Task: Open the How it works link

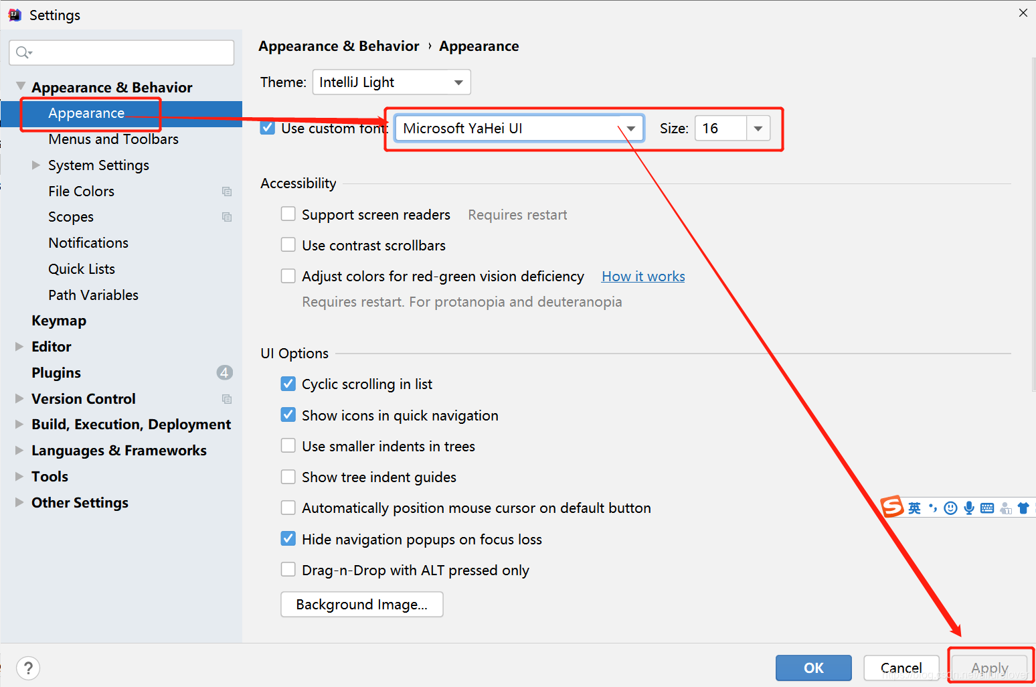Action: click(643, 277)
